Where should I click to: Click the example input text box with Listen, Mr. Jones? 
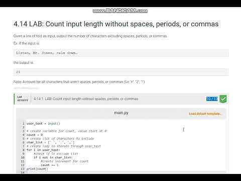click(121, 53)
